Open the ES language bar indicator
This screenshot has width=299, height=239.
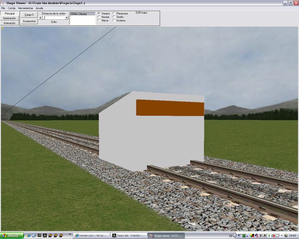point(230,235)
